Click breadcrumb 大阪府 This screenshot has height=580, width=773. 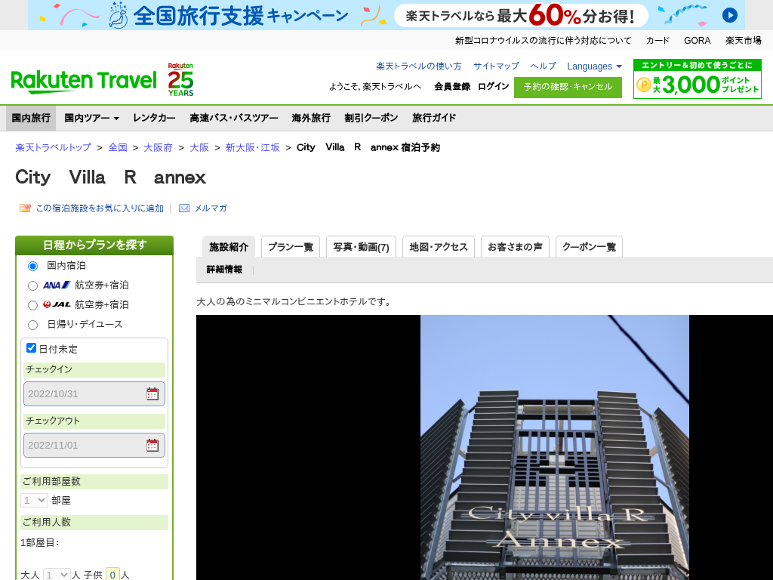(158, 147)
